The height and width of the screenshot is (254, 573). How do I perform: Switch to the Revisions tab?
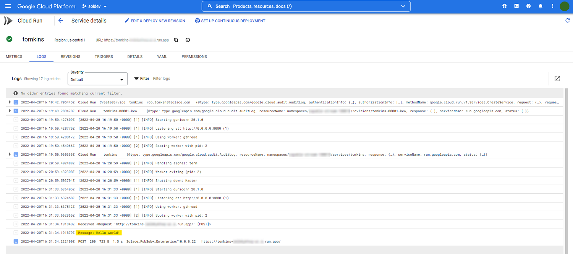[x=70, y=56]
